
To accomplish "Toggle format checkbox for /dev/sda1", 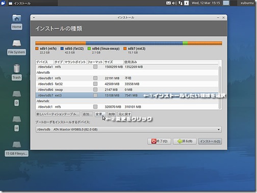I will coord(95,67).
